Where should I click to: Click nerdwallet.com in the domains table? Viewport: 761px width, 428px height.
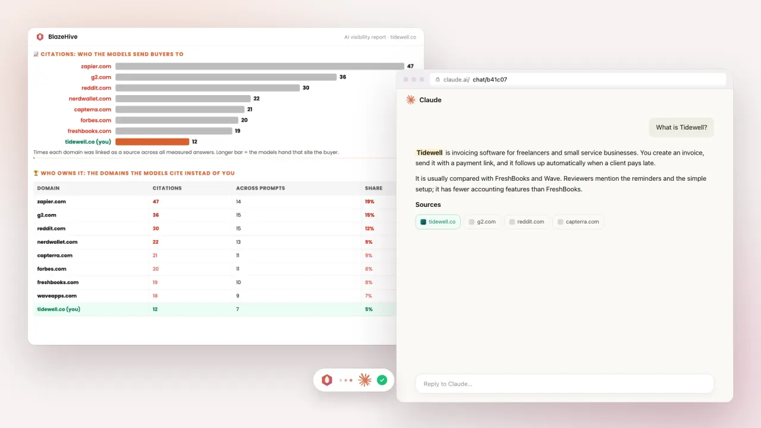click(57, 242)
